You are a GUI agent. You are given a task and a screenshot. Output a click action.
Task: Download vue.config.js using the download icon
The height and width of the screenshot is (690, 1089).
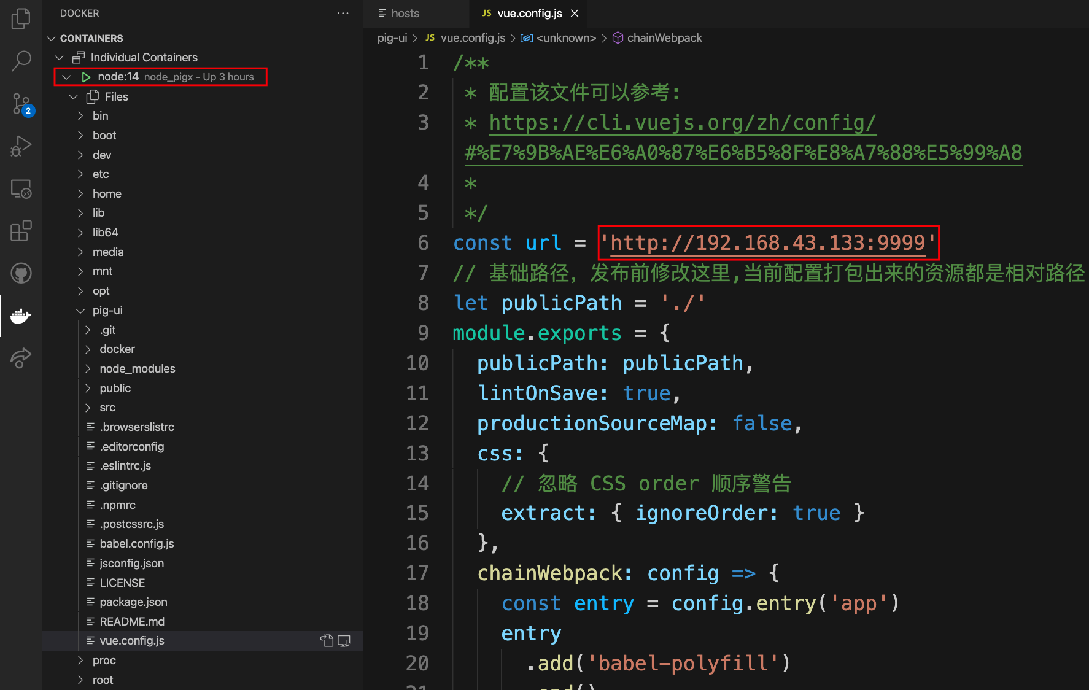click(x=344, y=640)
